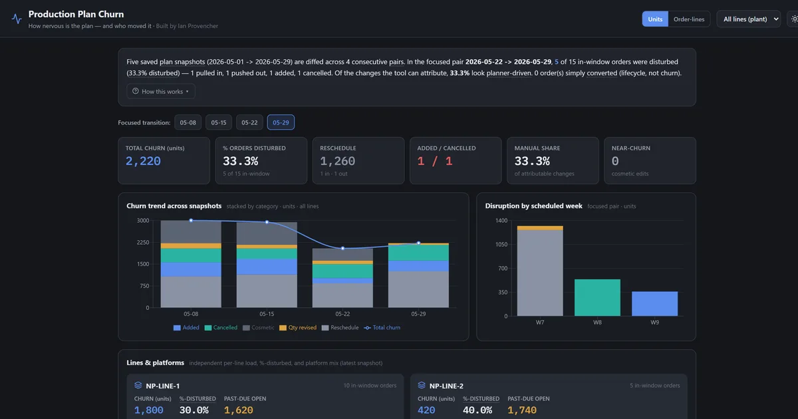Screen dimensions: 798x419
Task: Click the 05-15 stacked bar in churn trend
Action: coord(267,265)
